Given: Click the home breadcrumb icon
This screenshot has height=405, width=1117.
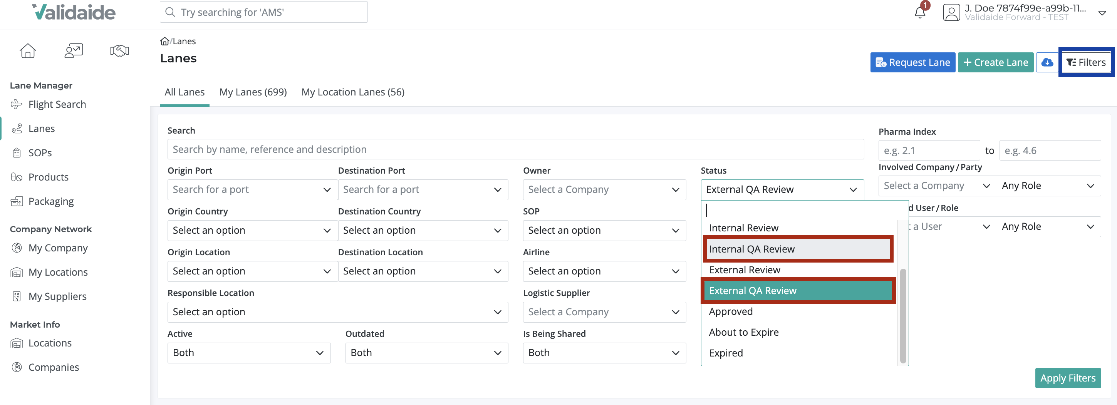Looking at the screenshot, I should pyautogui.click(x=164, y=41).
